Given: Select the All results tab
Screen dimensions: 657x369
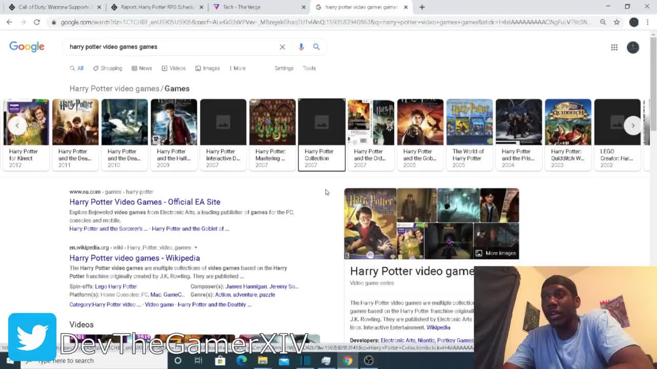Looking at the screenshot, I should click(x=76, y=68).
